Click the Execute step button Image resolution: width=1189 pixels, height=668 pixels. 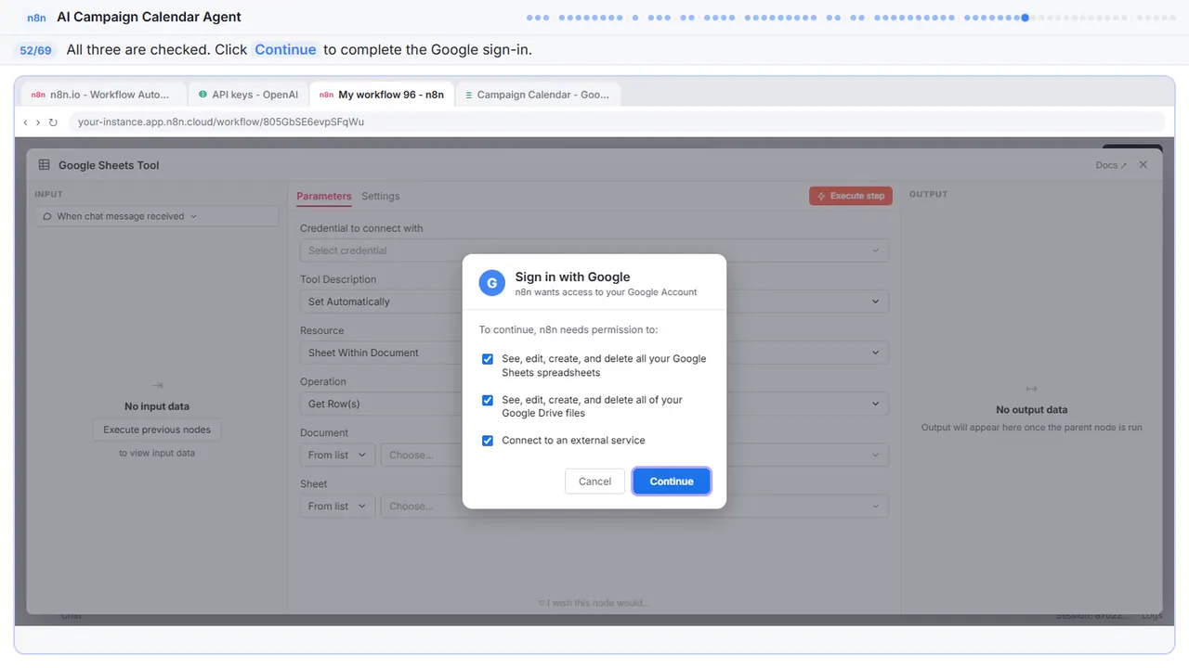(x=851, y=196)
